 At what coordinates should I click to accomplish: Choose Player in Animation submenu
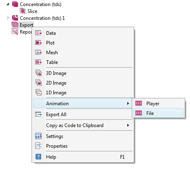point(158,104)
